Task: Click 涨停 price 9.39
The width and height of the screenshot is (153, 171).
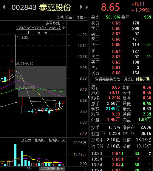Action: click(x=116, y=114)
